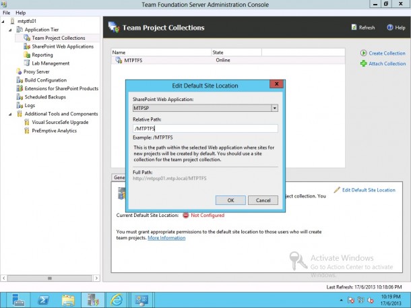Click the right arrow of tree scrollbar

tap(96, 278)
